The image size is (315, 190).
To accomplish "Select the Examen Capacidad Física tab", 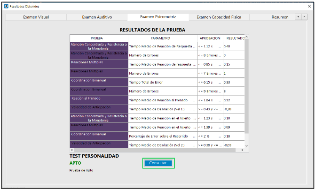I will tap(219, 17).
